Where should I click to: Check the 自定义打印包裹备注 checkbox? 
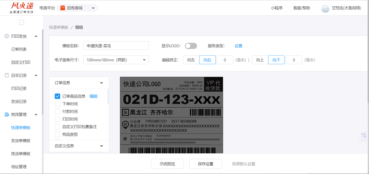pyautogui.click(x=58, y=127)
